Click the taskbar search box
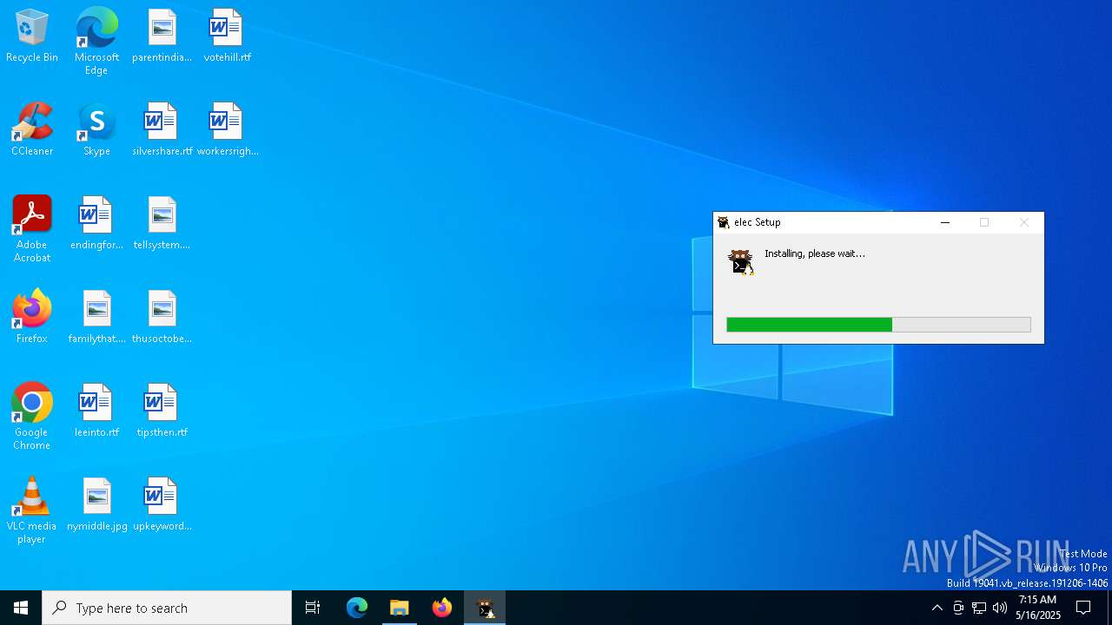1112x625 pixels. (x=167, y=608)
